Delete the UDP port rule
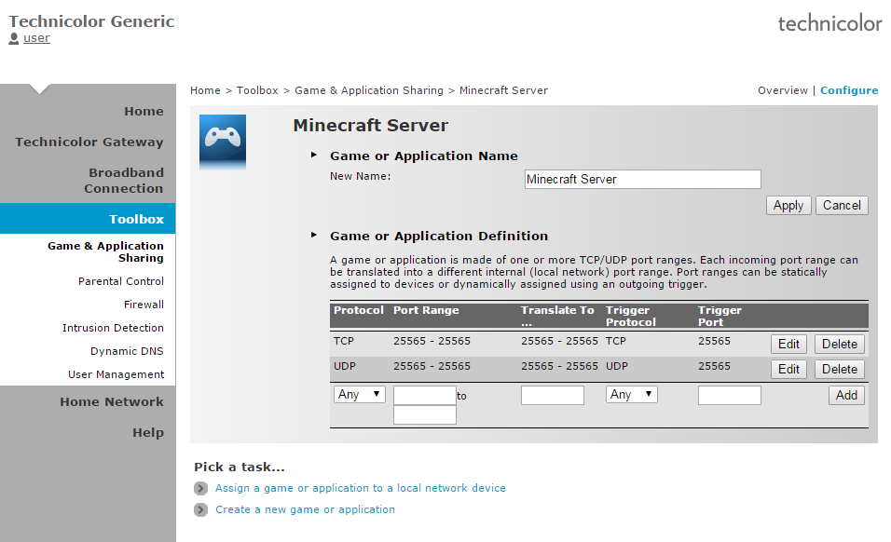 tap(840, 369)
